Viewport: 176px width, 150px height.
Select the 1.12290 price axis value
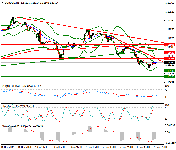[170, 21]
